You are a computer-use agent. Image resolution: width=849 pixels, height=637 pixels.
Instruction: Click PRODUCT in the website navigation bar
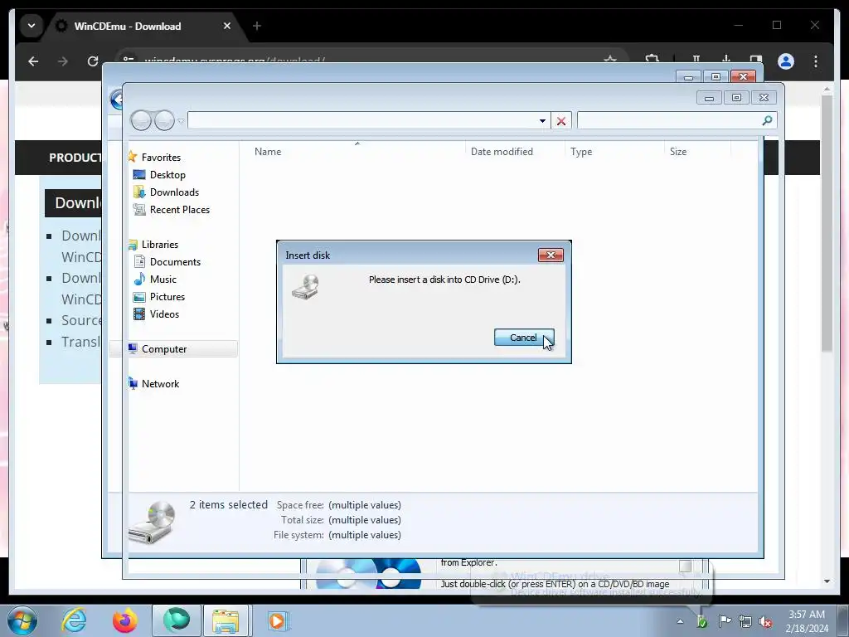tap(75, 158)
